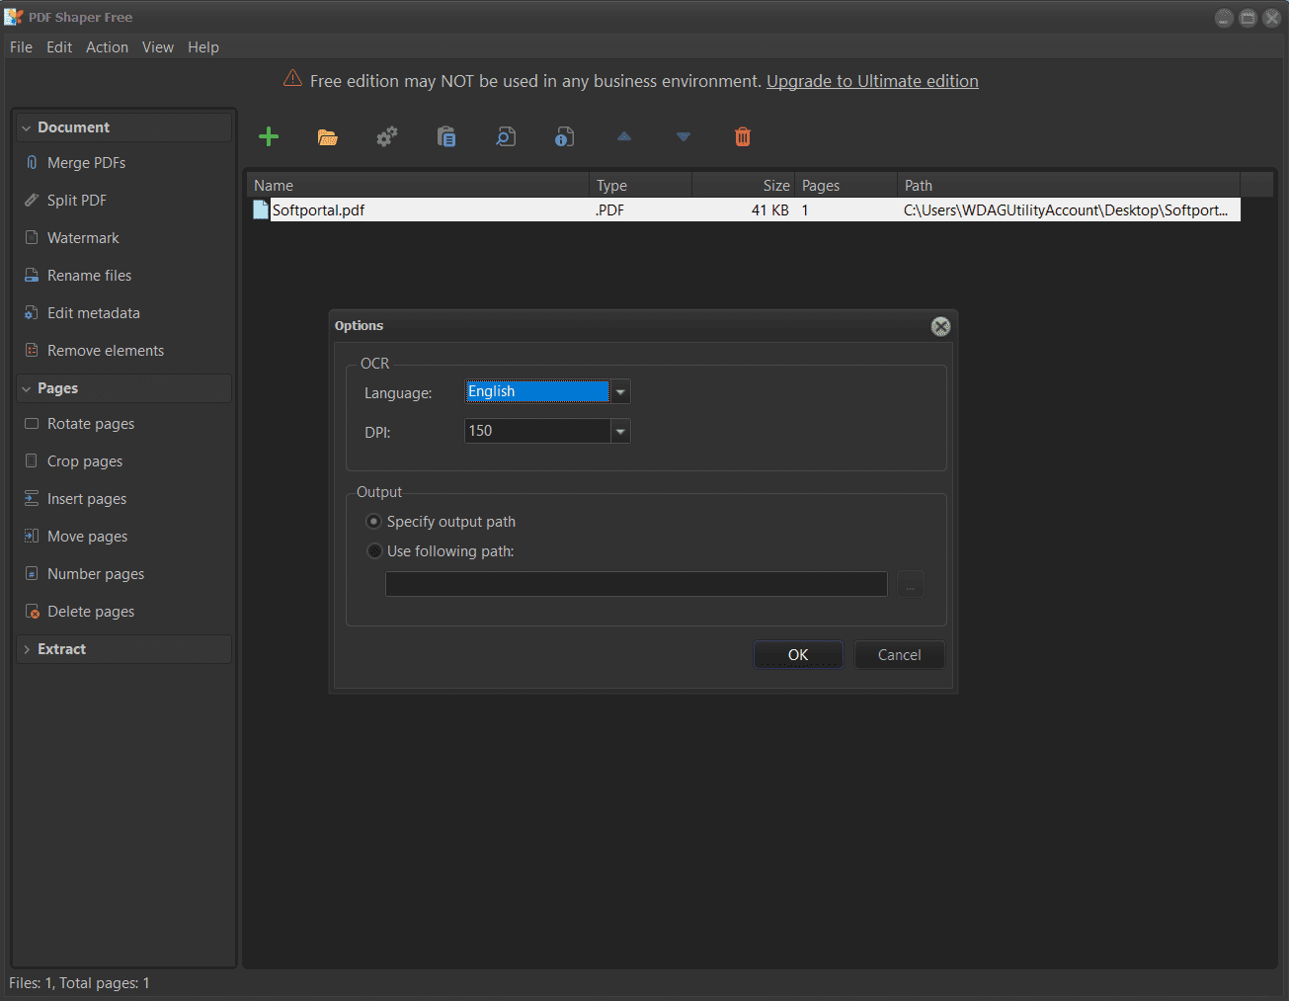Click the file info Properties icon
This screenshot has height=1001, width=1289.
tap(565, 137)
